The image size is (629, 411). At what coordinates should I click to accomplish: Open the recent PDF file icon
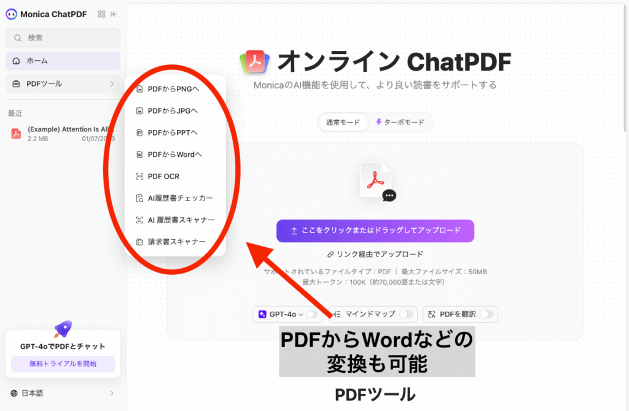[16, 133]
